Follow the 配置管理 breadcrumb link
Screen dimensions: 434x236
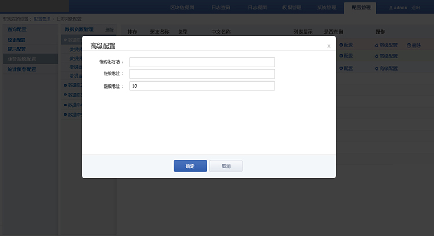[x=42, y=19]
